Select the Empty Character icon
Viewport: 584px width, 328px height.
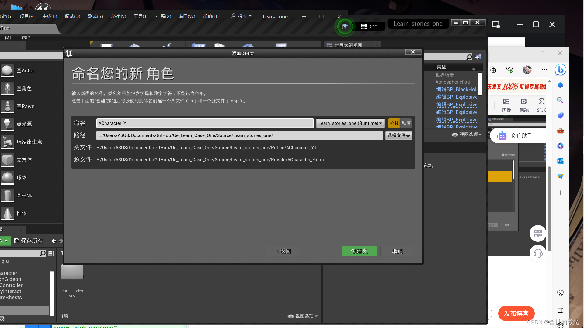click(7, 88)
